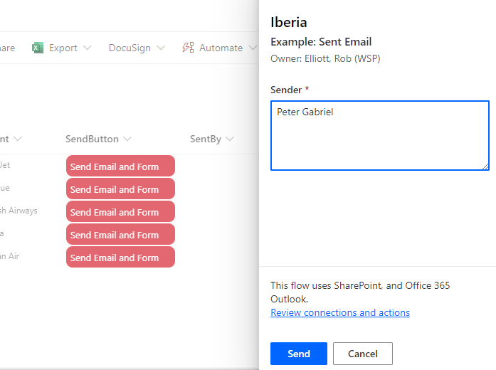Click Send Email and Form for Airways row
Screen dimensions: 496x370
pos(120,212)
